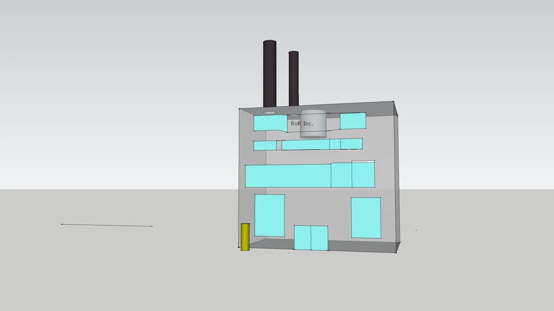Select the shorter dark smokestack
Viewport: 554px width, 311px height.
(x=293, y=78)
